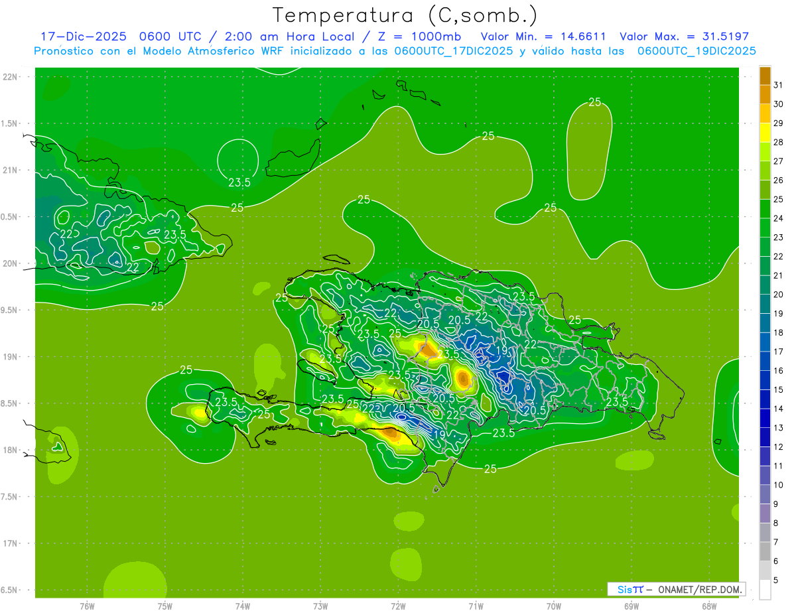Click the colorbar label "11"
Screen dimensions: 796x615
pos(779,466)
